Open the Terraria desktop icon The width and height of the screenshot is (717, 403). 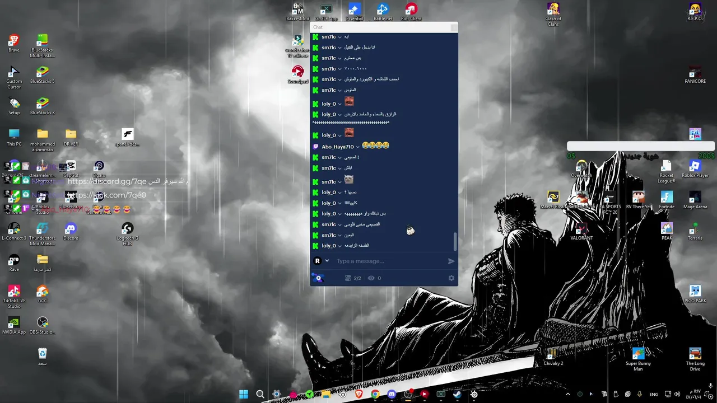coord(695,231)
